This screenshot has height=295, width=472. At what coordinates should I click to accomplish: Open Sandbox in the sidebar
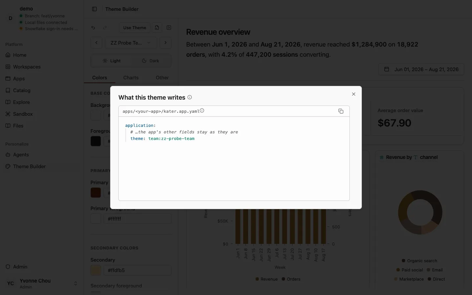pyautogui.click(x=42, y=114)
